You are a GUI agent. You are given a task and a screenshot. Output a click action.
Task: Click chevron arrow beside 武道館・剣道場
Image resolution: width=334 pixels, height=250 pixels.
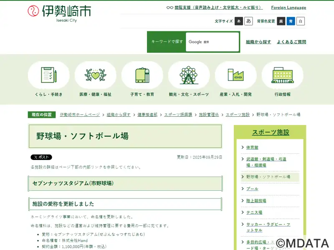[243, 159]
